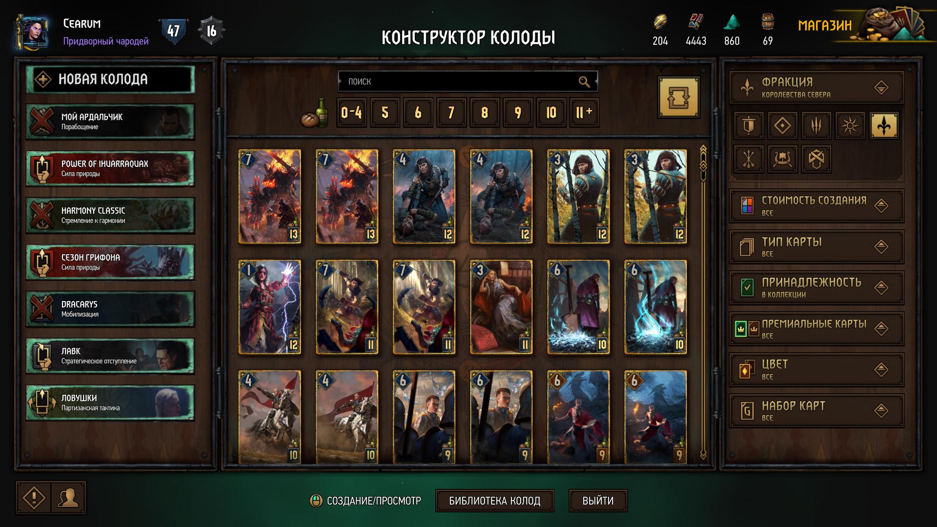Screen dimensions: 937x527
Task: Expand the Стоимость создания filter
Action: tap(816, 206)
